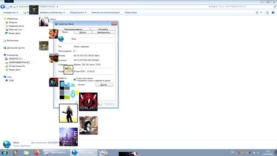The height and width of the screenshot is (156, 277).
Task: Switch to the Настройка tab
Action: pos(103,29)
